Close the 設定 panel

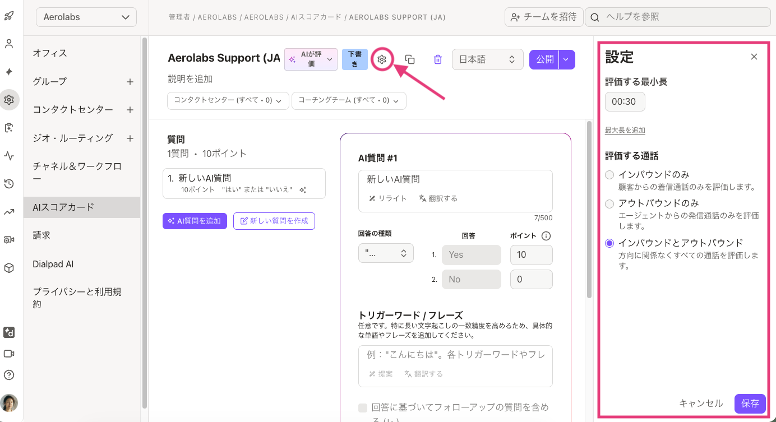click(754, 57)
